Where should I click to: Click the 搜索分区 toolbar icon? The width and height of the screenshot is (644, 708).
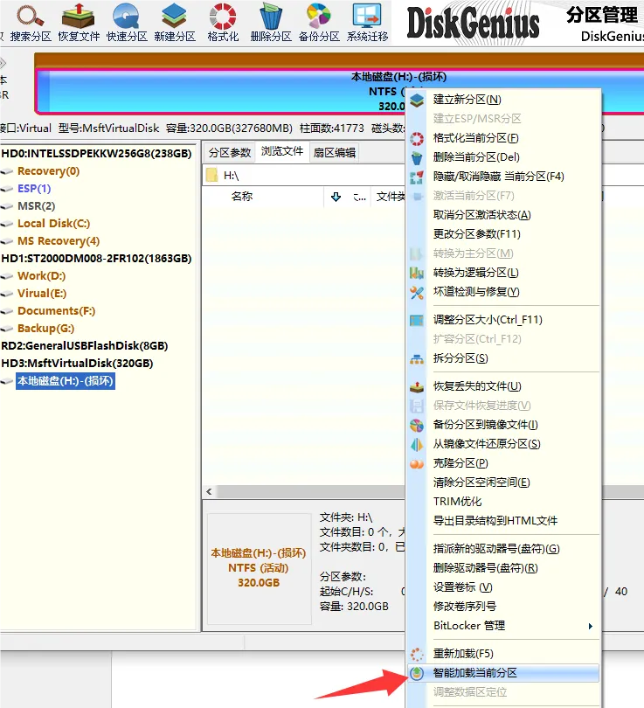click(x=31, y=22)
